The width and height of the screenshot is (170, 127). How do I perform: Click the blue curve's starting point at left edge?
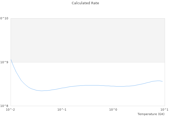[11, 60]
